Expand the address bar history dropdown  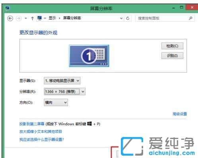[121, 18]
